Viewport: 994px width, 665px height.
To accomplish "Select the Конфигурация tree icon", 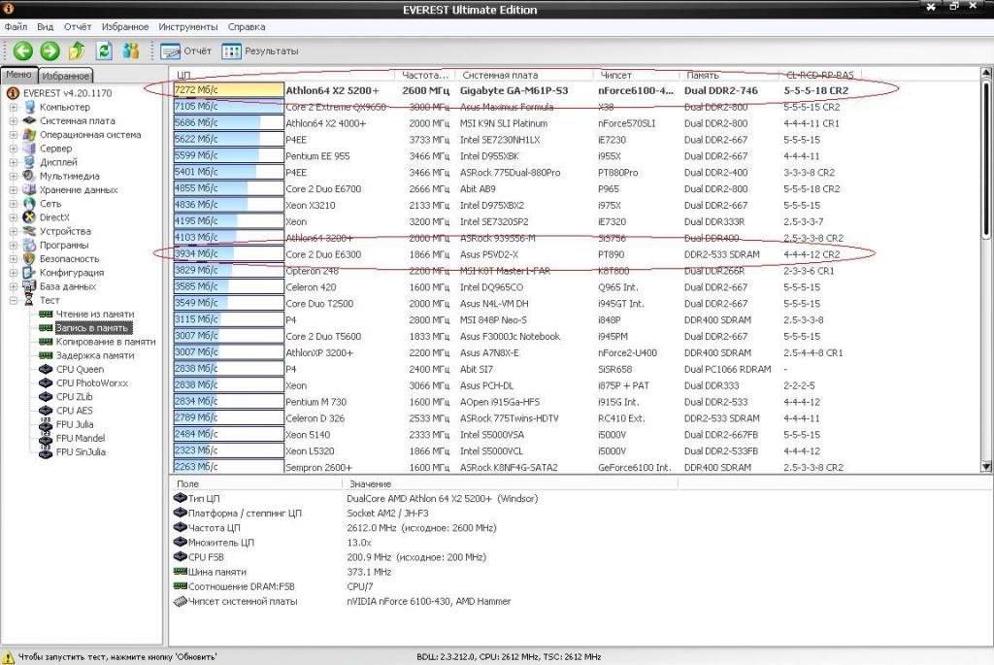I will pyautogui.click(x=29, y=273).
